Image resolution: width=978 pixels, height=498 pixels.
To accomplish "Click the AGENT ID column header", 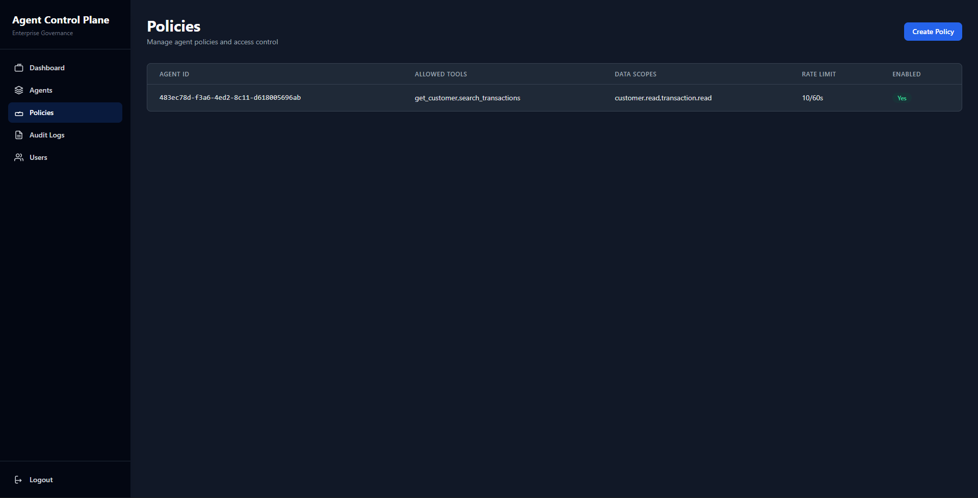I will 174,74.
